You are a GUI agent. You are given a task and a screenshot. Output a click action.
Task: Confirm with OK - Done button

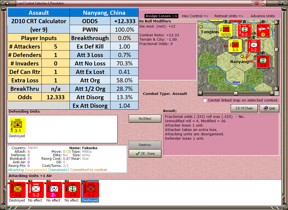coord(145,154)
